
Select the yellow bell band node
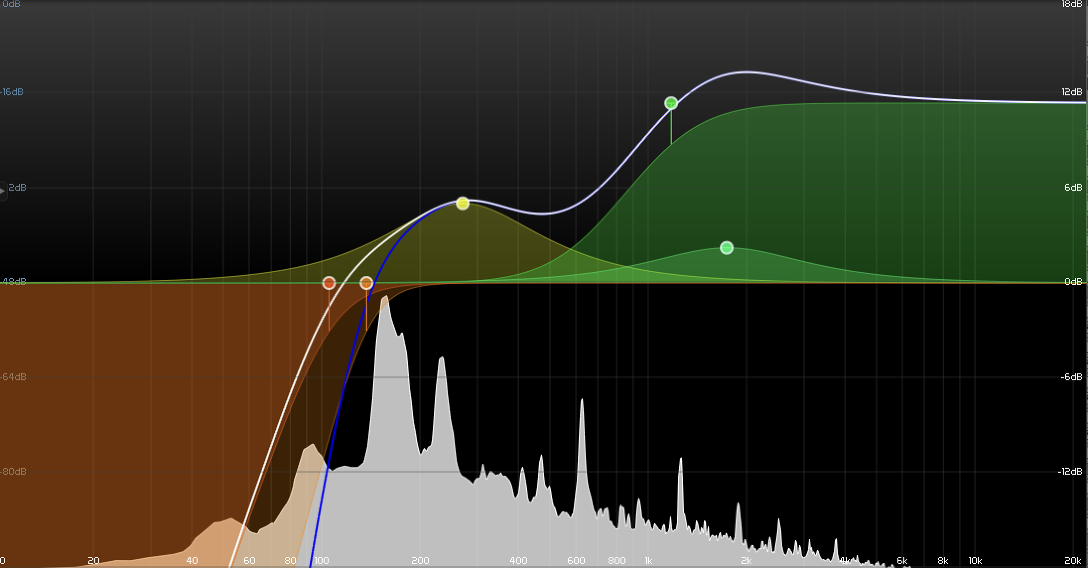(x=462, y=203)
